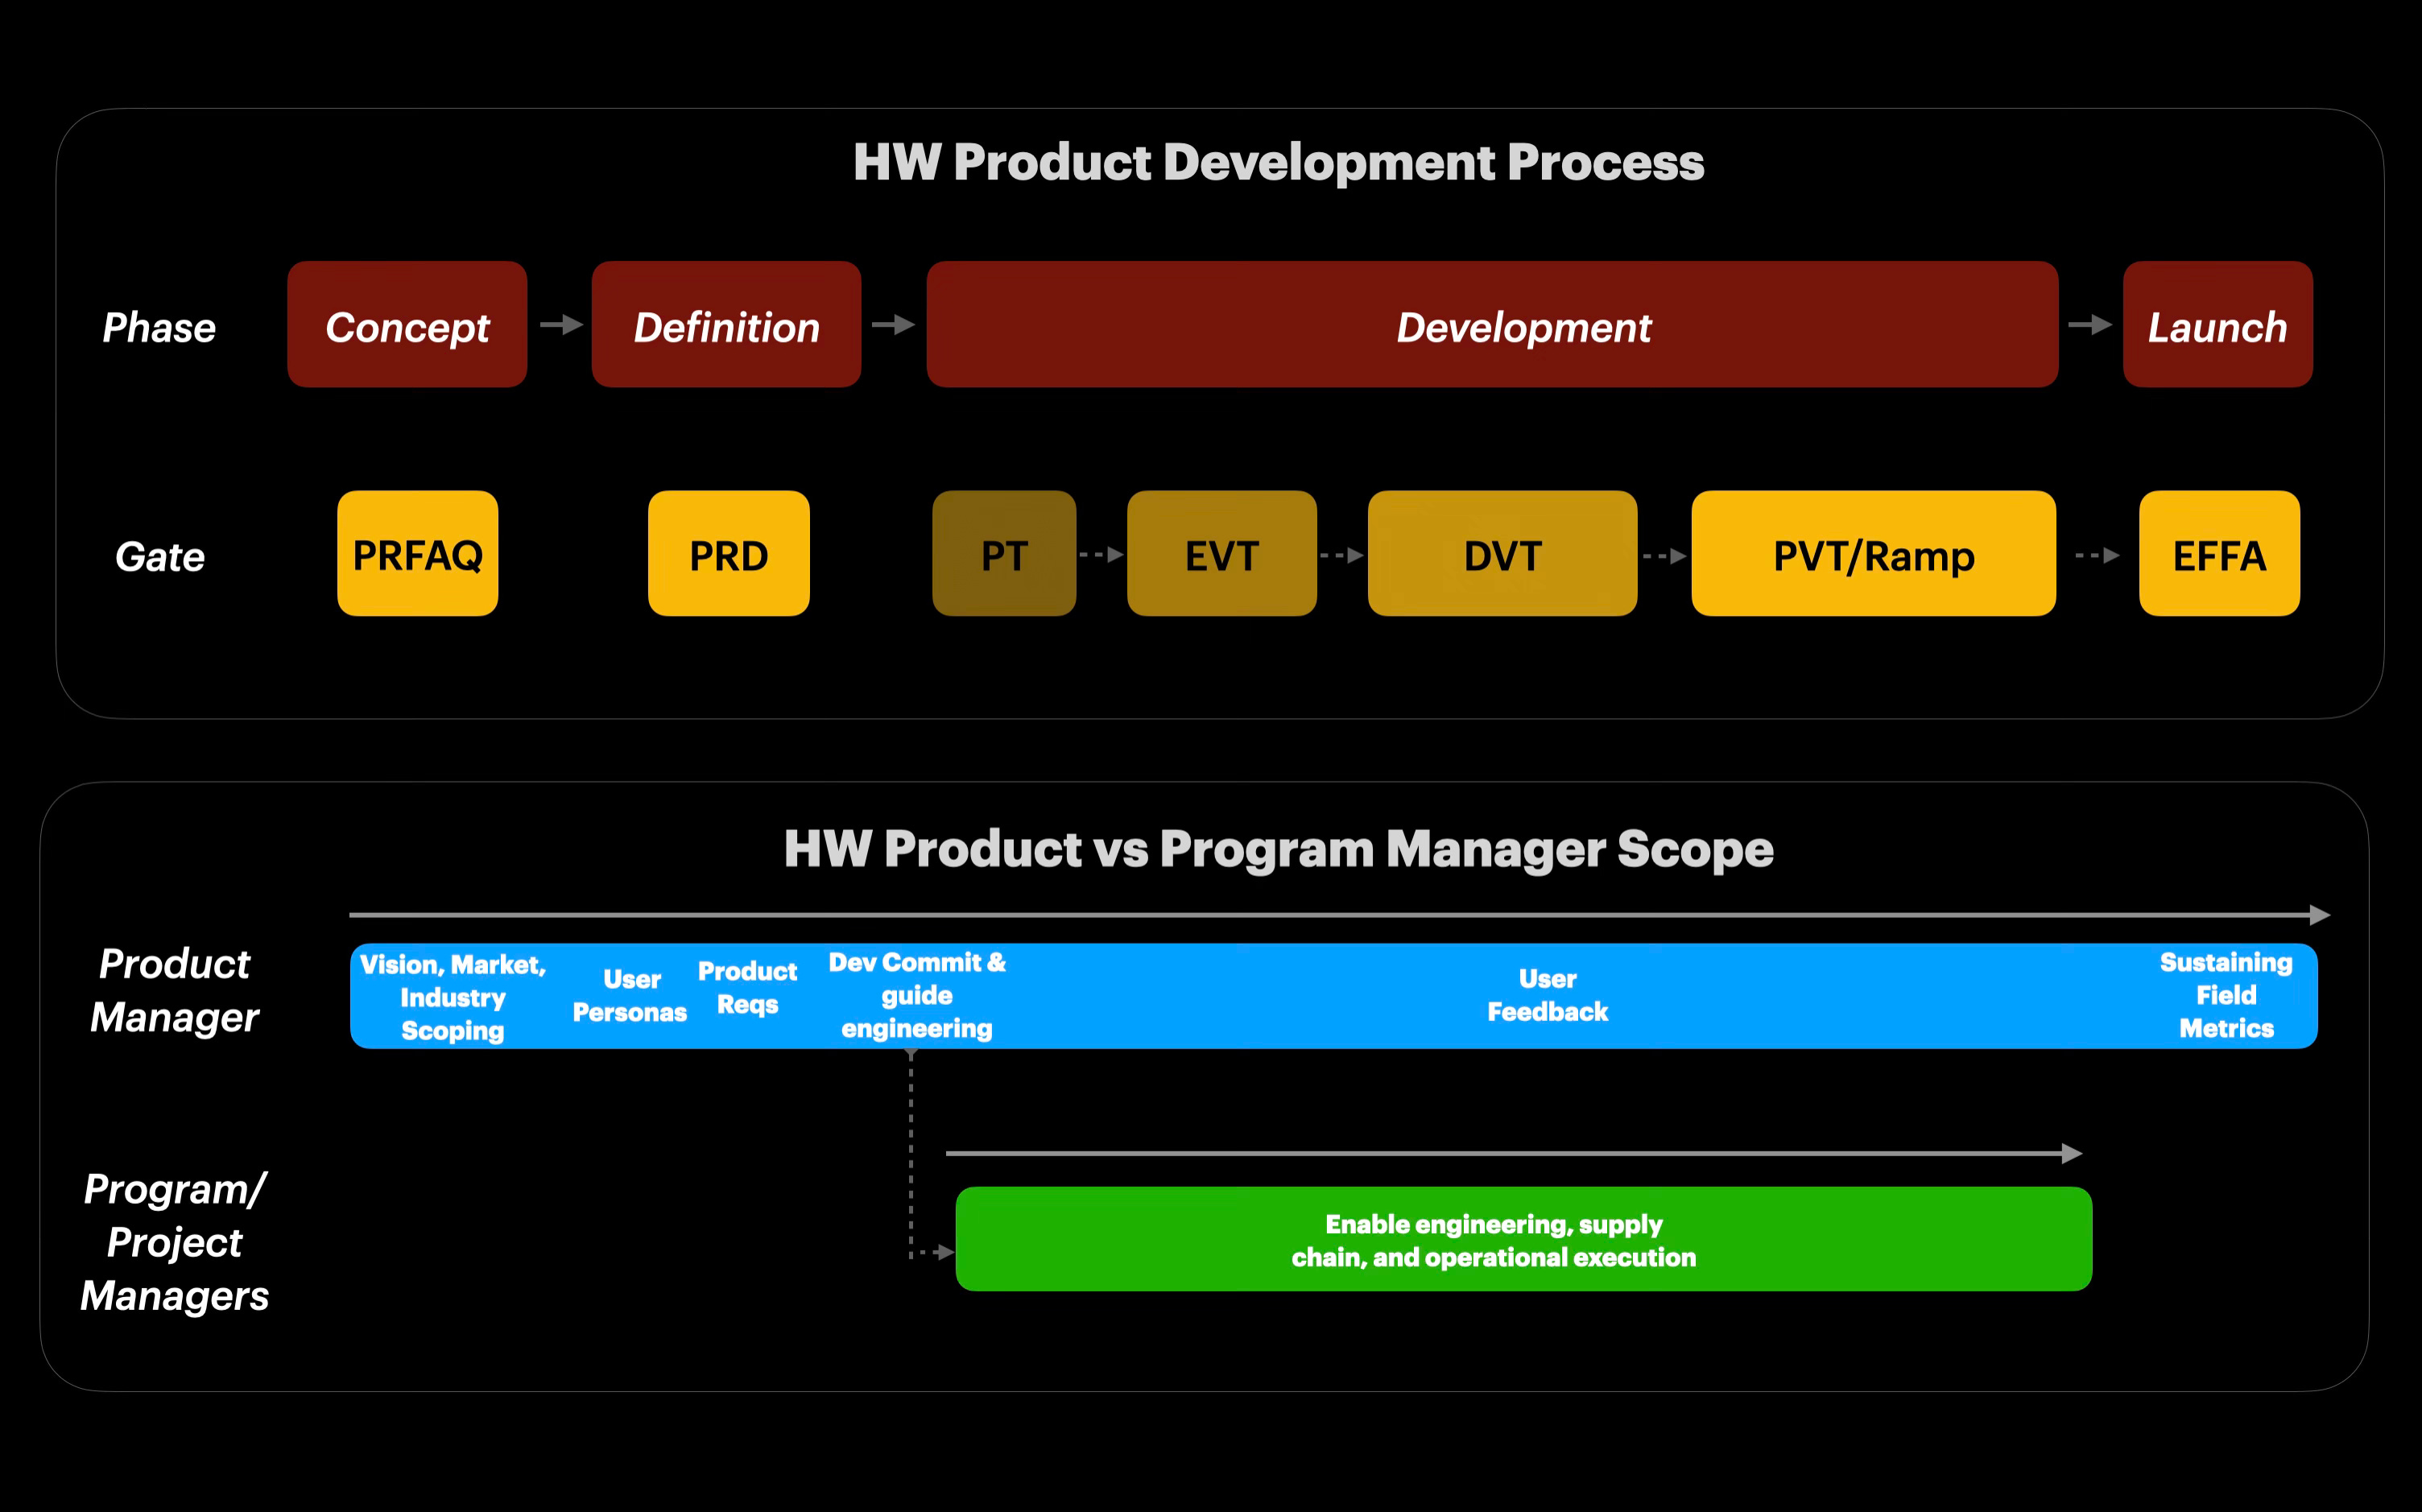
Task: Click the Concept phase box
Action: tap(407, 325)
